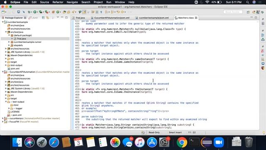Click the Debug bug toolbar icon
The width and height of the screenshot is (266, 150).
[x=29, y=12]
